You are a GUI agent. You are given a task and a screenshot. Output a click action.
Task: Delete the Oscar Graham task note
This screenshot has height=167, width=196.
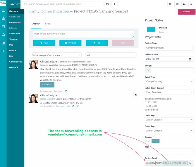point(78,106)
